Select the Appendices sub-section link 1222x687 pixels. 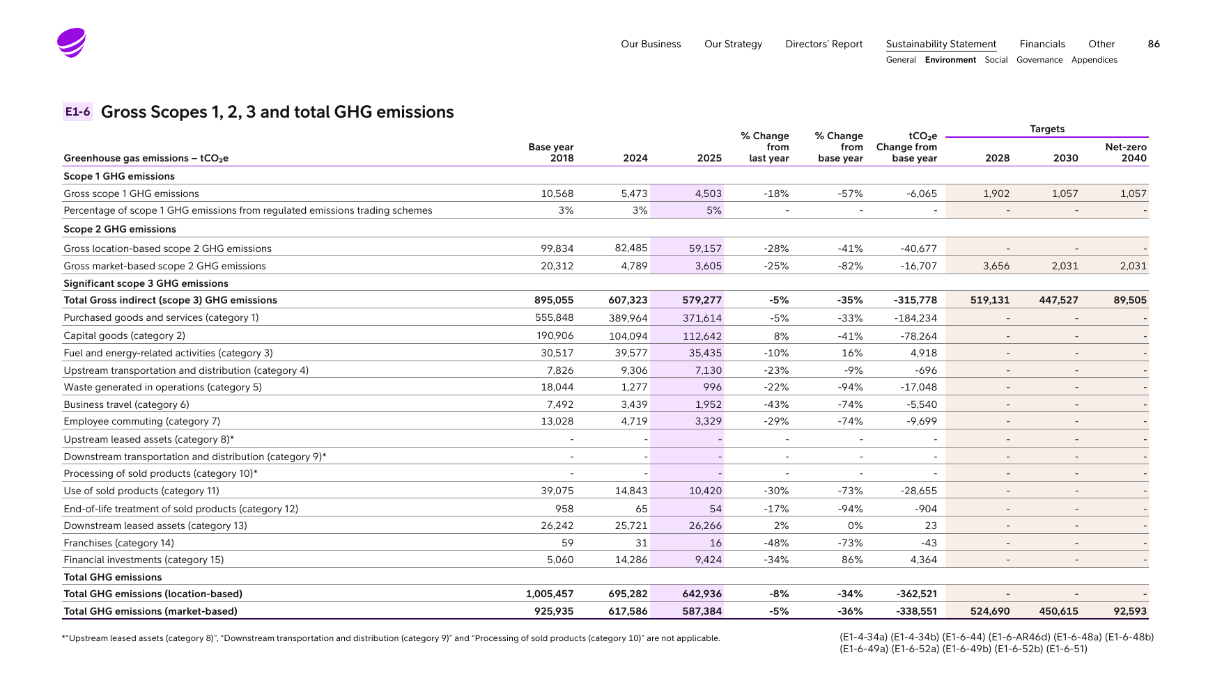1094,60
